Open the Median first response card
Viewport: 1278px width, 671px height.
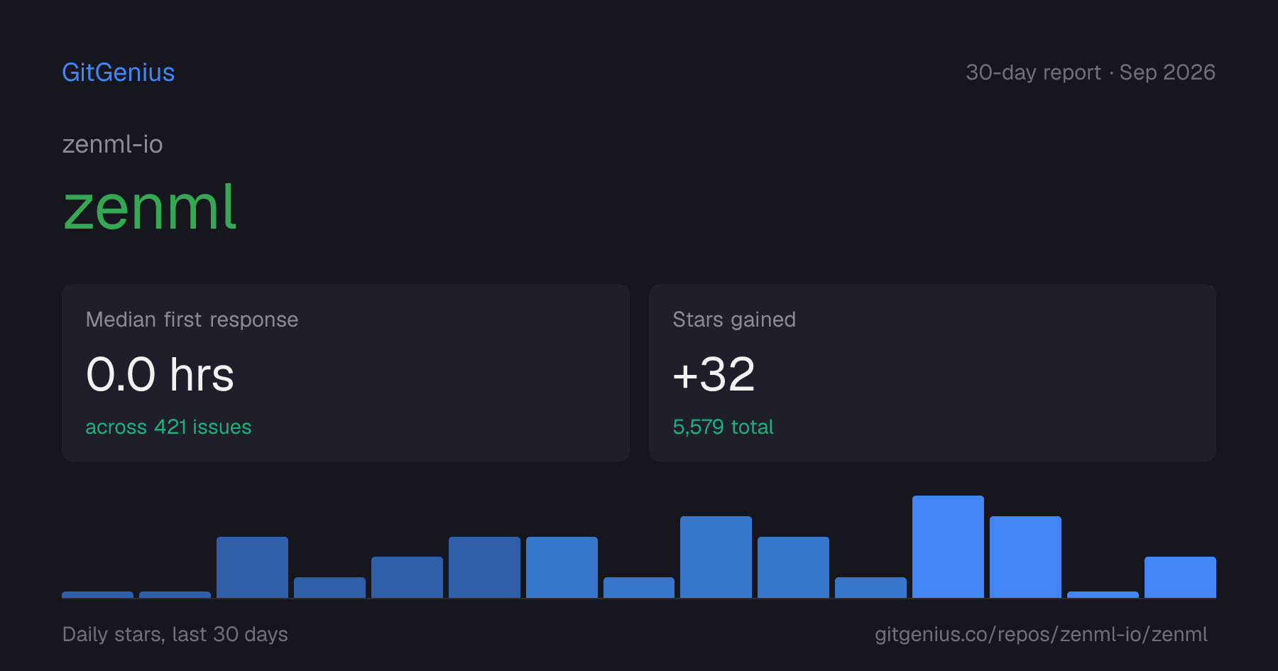pos(346,373)
